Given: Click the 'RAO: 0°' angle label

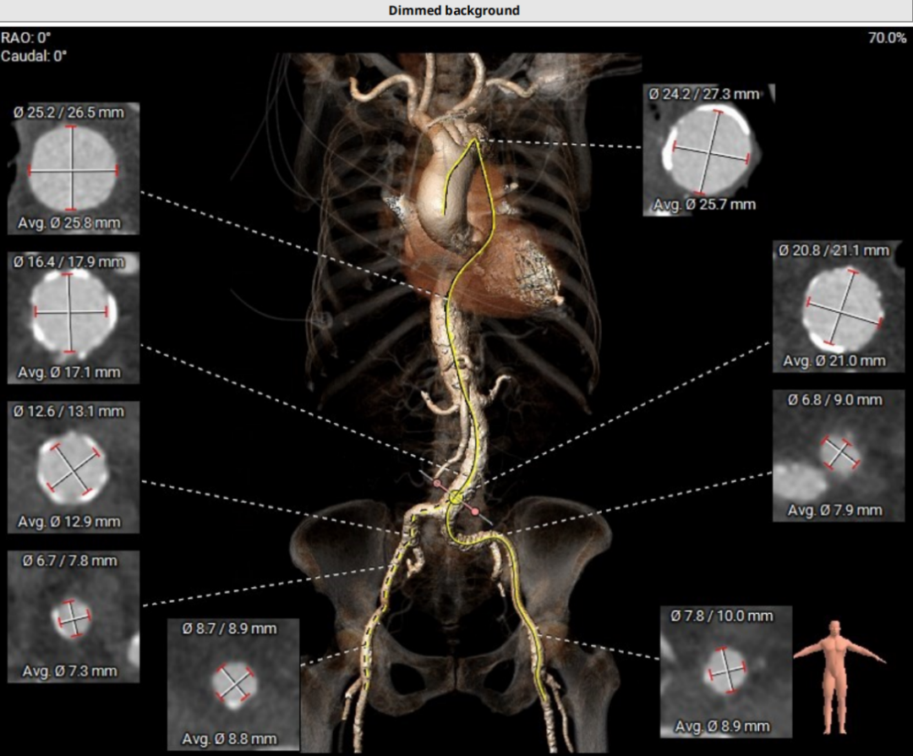Looking at the screenshot, I should tap(26, 38).
